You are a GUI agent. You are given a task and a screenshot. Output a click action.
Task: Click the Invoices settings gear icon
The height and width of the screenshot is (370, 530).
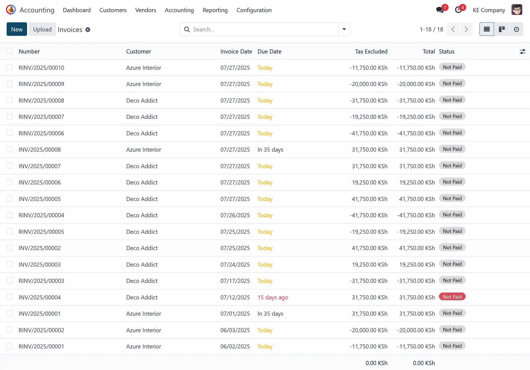[88, 30]
